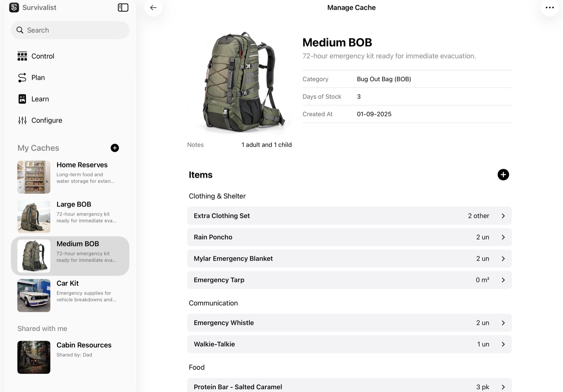Click the Car Kit car thumbnail

(x=34, y=295)
